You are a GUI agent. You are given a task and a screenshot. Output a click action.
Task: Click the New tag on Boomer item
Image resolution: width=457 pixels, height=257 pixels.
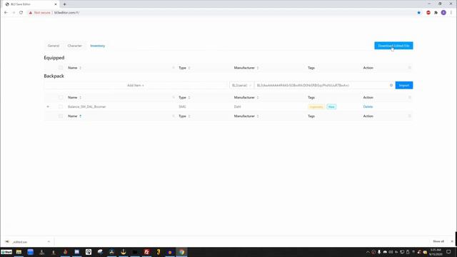[331, 106]
